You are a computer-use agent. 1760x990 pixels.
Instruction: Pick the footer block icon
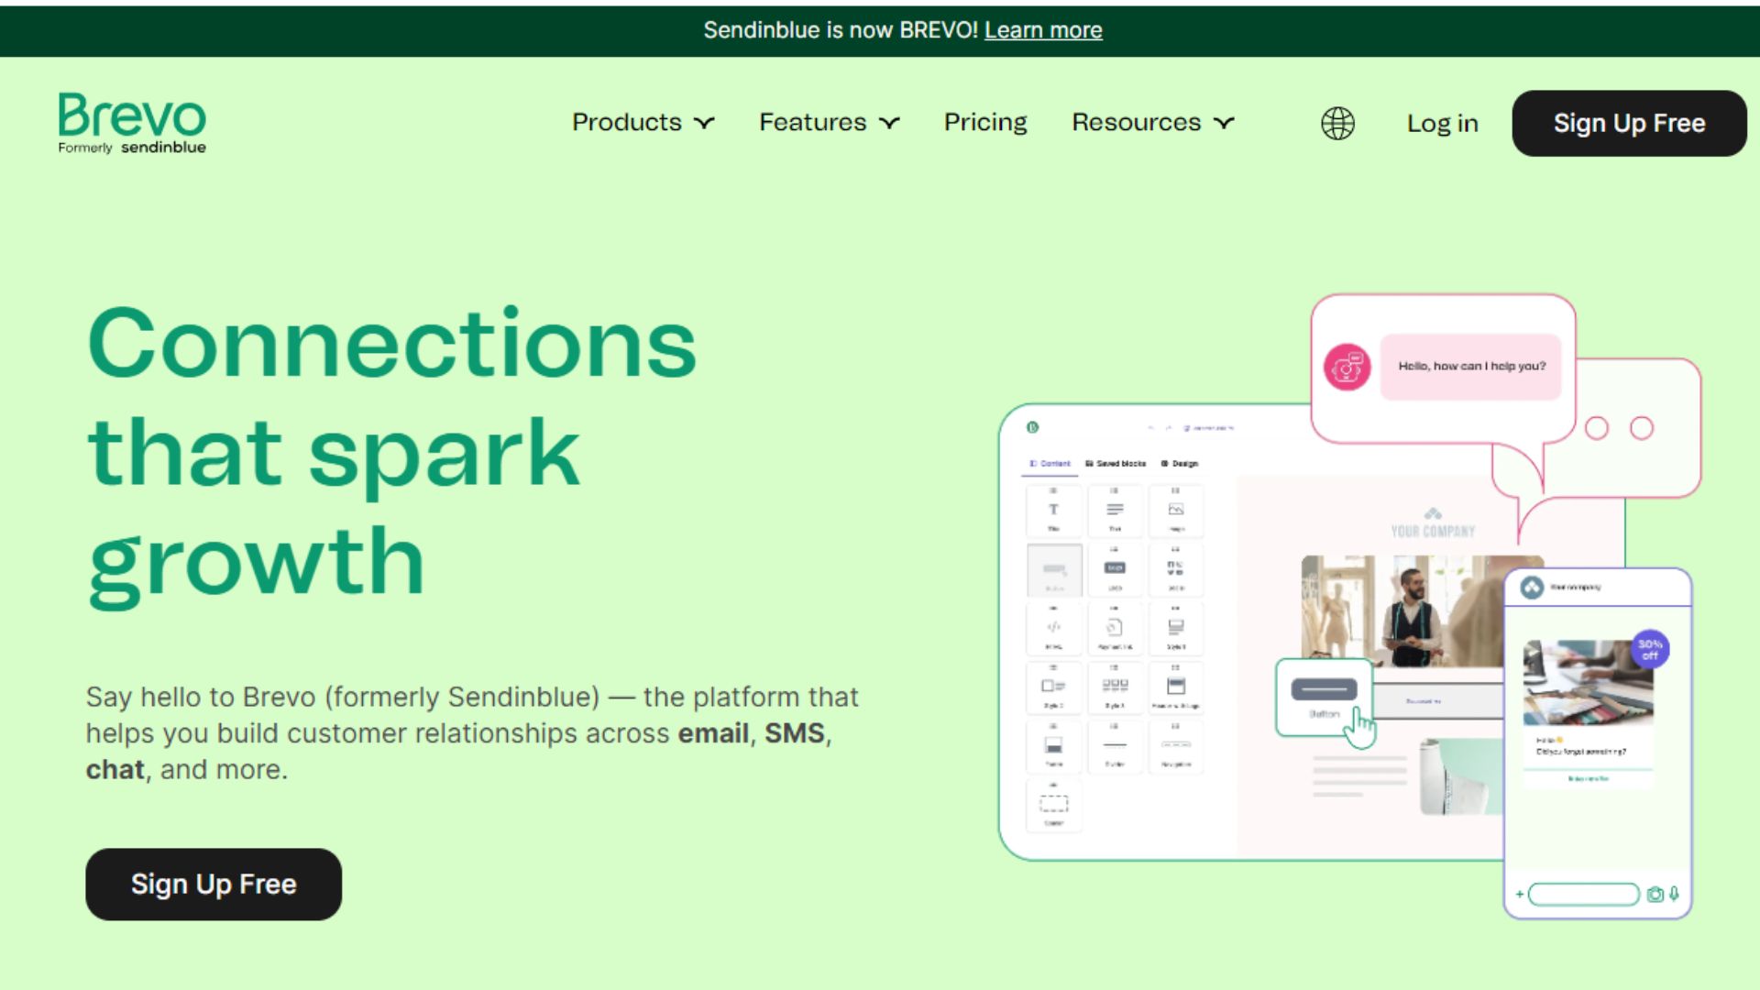(1053, 747)
